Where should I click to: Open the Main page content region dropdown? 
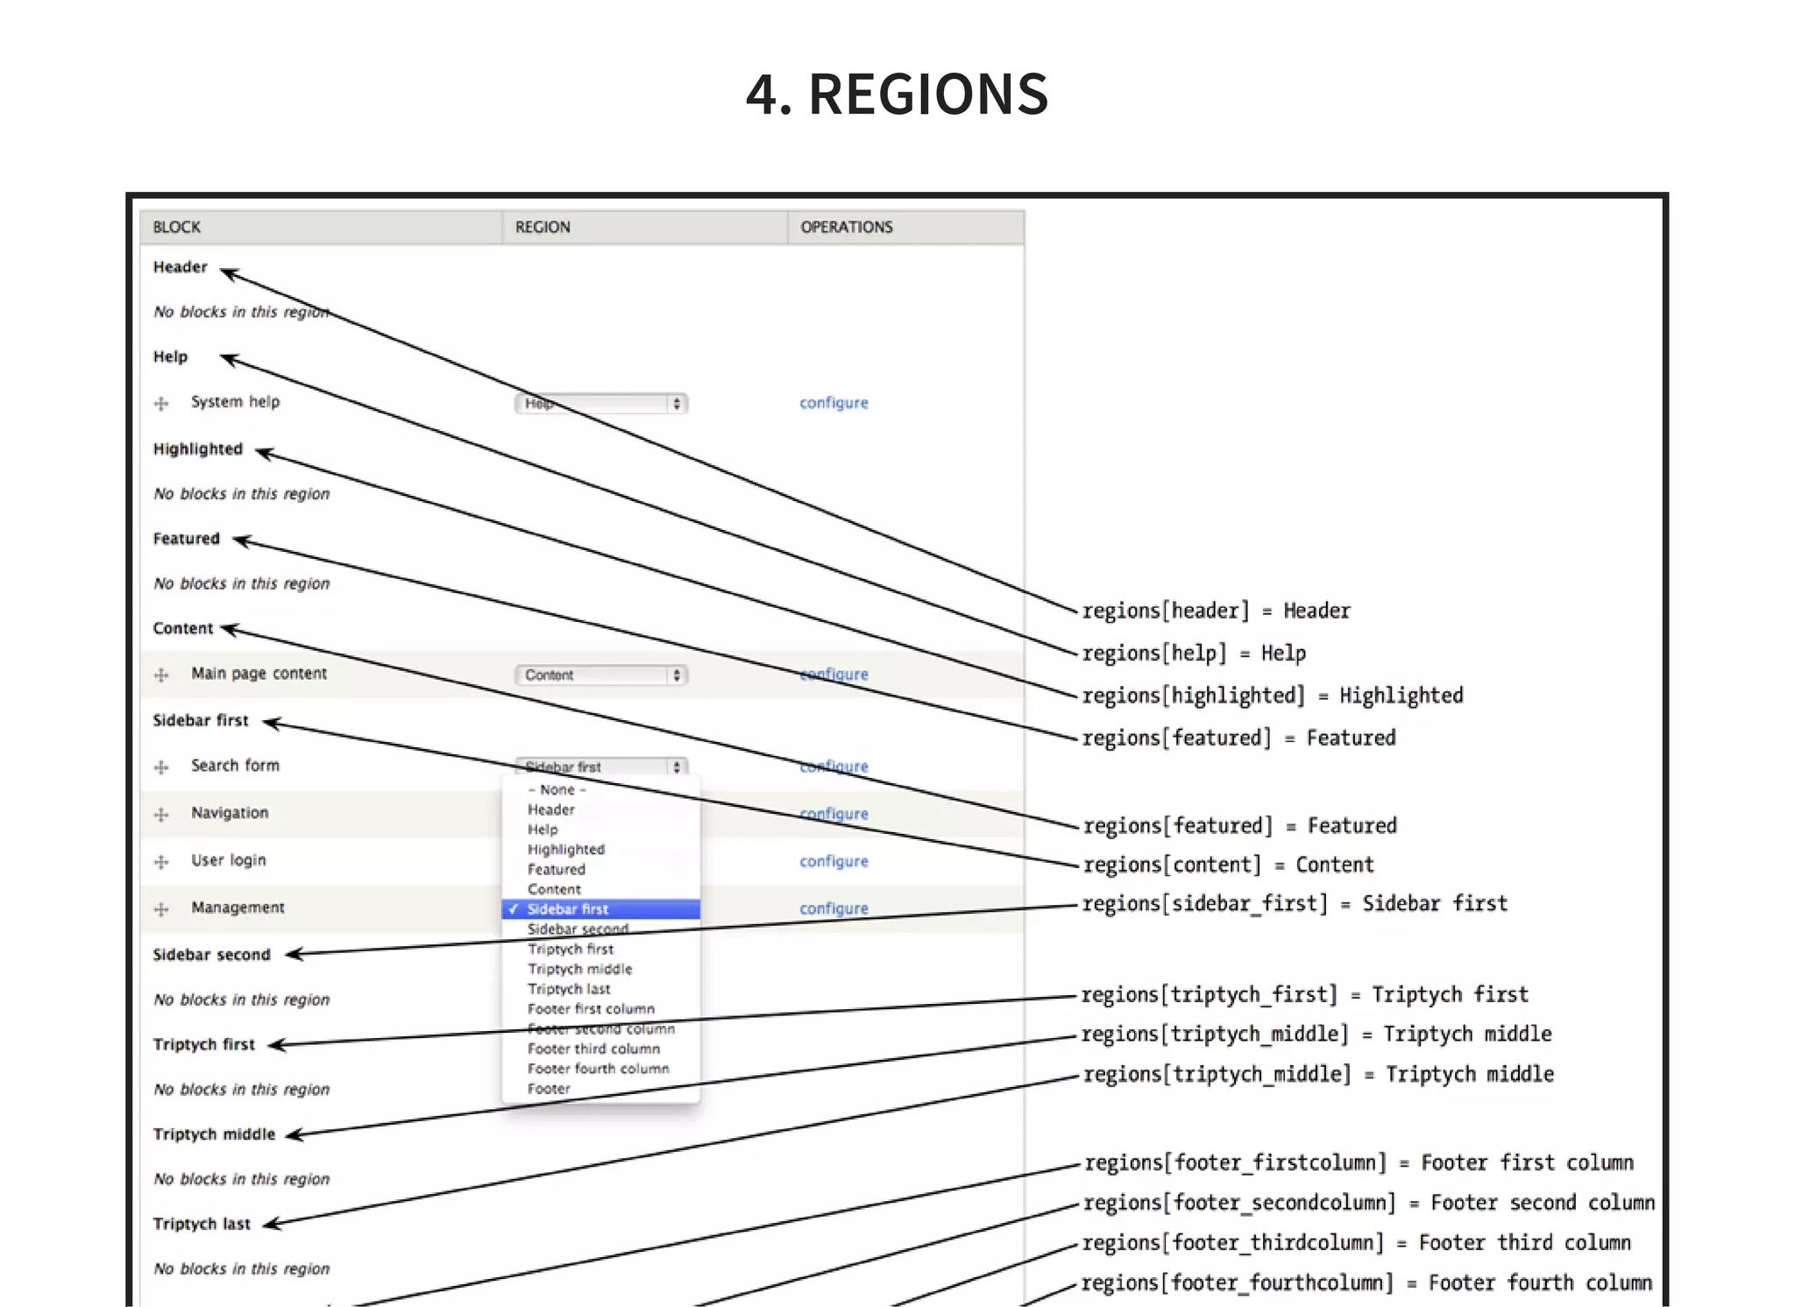pos(601,675)
